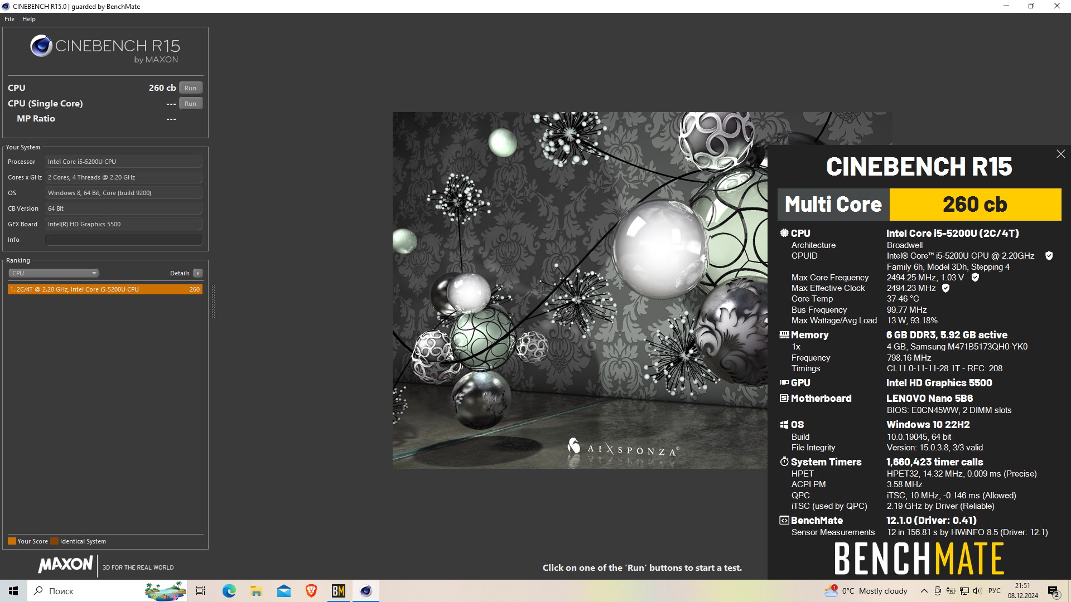
Task: Open the notification center icon
Action: click(x=1054, y=591)
